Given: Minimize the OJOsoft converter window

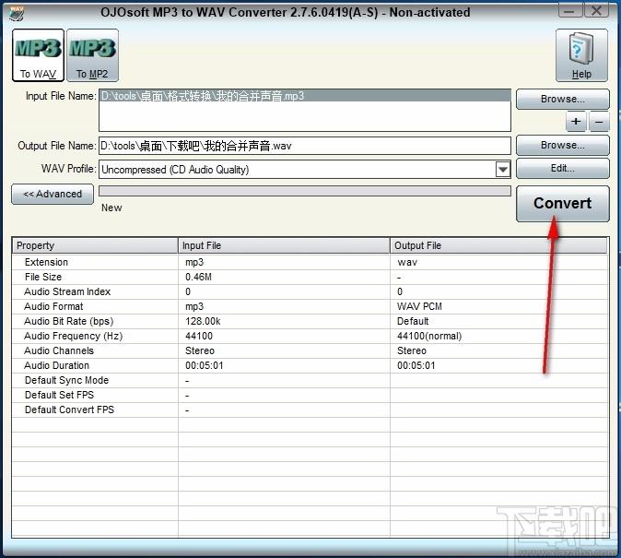Looking at the screenshot, I should [569, 11].
